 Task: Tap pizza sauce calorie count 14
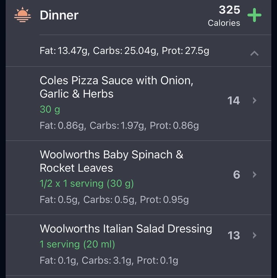pyautogui.click(x=233, y=100)
